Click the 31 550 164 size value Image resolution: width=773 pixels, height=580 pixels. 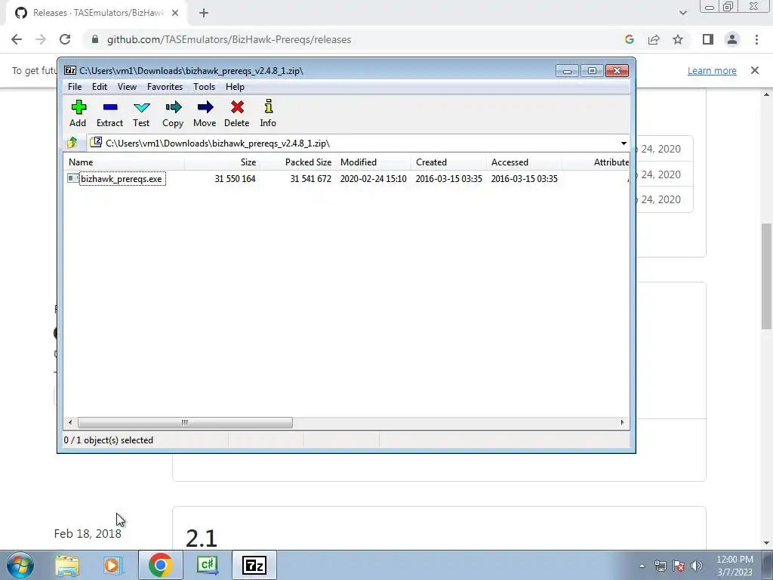pos(236,178)
